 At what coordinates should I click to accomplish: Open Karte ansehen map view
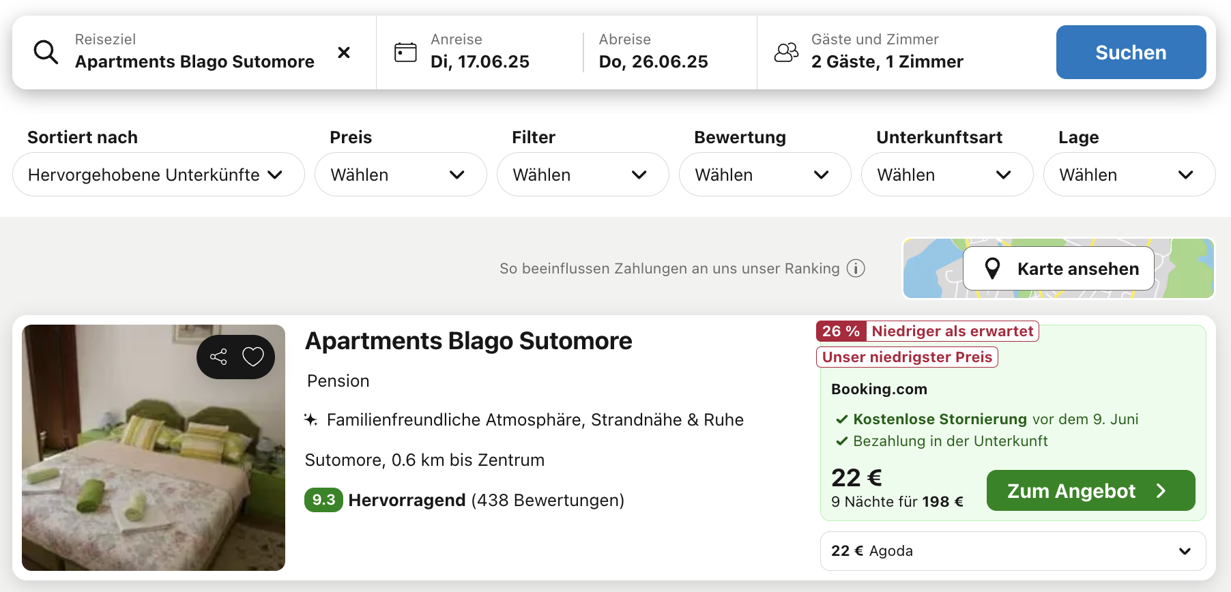point(1058,269)
